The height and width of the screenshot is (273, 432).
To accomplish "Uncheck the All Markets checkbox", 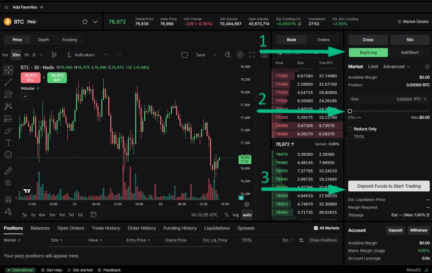I will tap(316, 228).
